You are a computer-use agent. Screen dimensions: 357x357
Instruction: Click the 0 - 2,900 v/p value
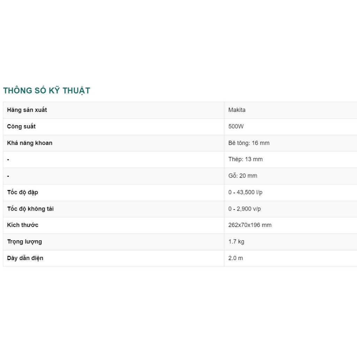244,209
